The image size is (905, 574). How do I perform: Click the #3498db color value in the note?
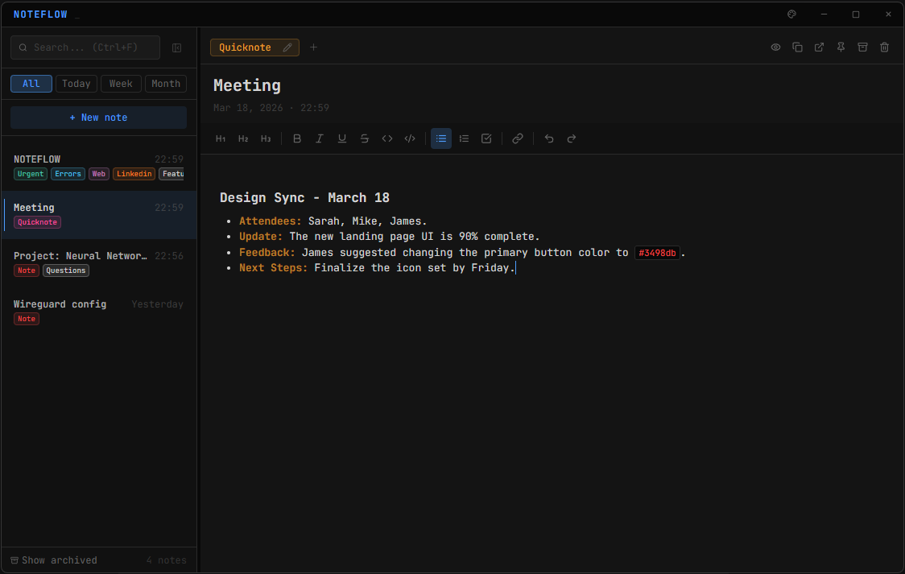tap(657, 252)
